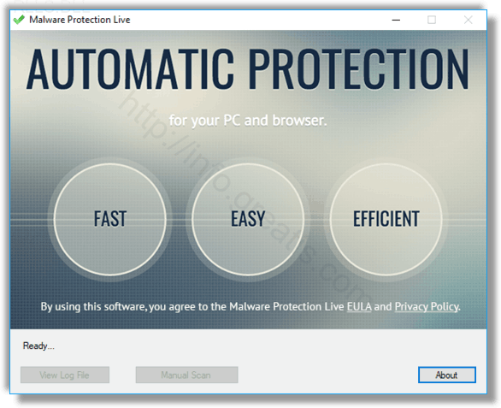Open the Privacy Policy link
This screenshot has height=408, width=501.
pyautogui.click(x=427, y=306)
